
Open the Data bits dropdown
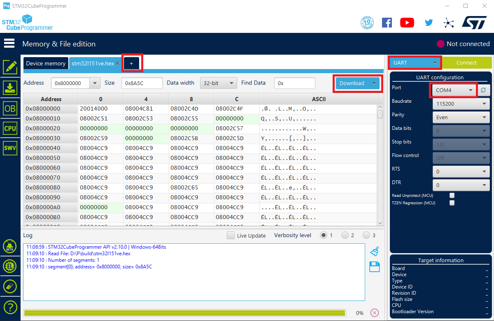click(461, 131)
